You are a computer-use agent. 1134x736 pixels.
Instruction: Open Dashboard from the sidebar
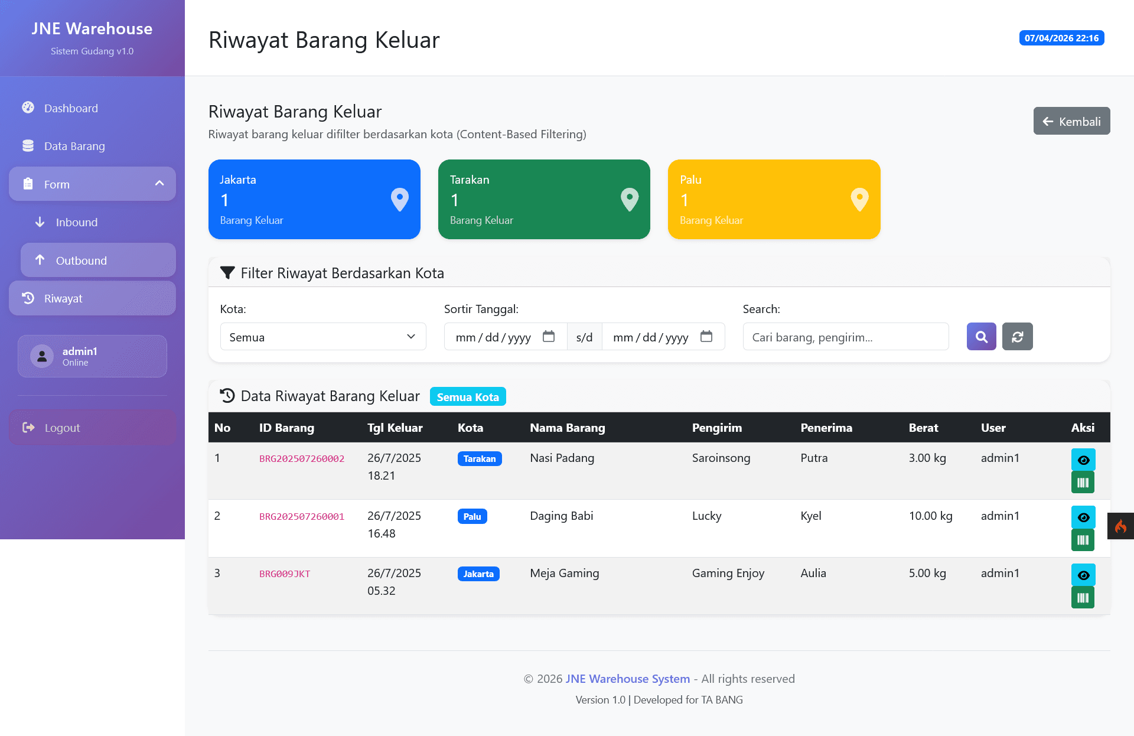(71, 108)
